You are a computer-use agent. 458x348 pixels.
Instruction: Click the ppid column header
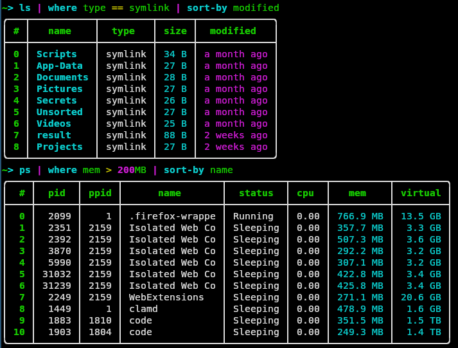coord(100,193)
